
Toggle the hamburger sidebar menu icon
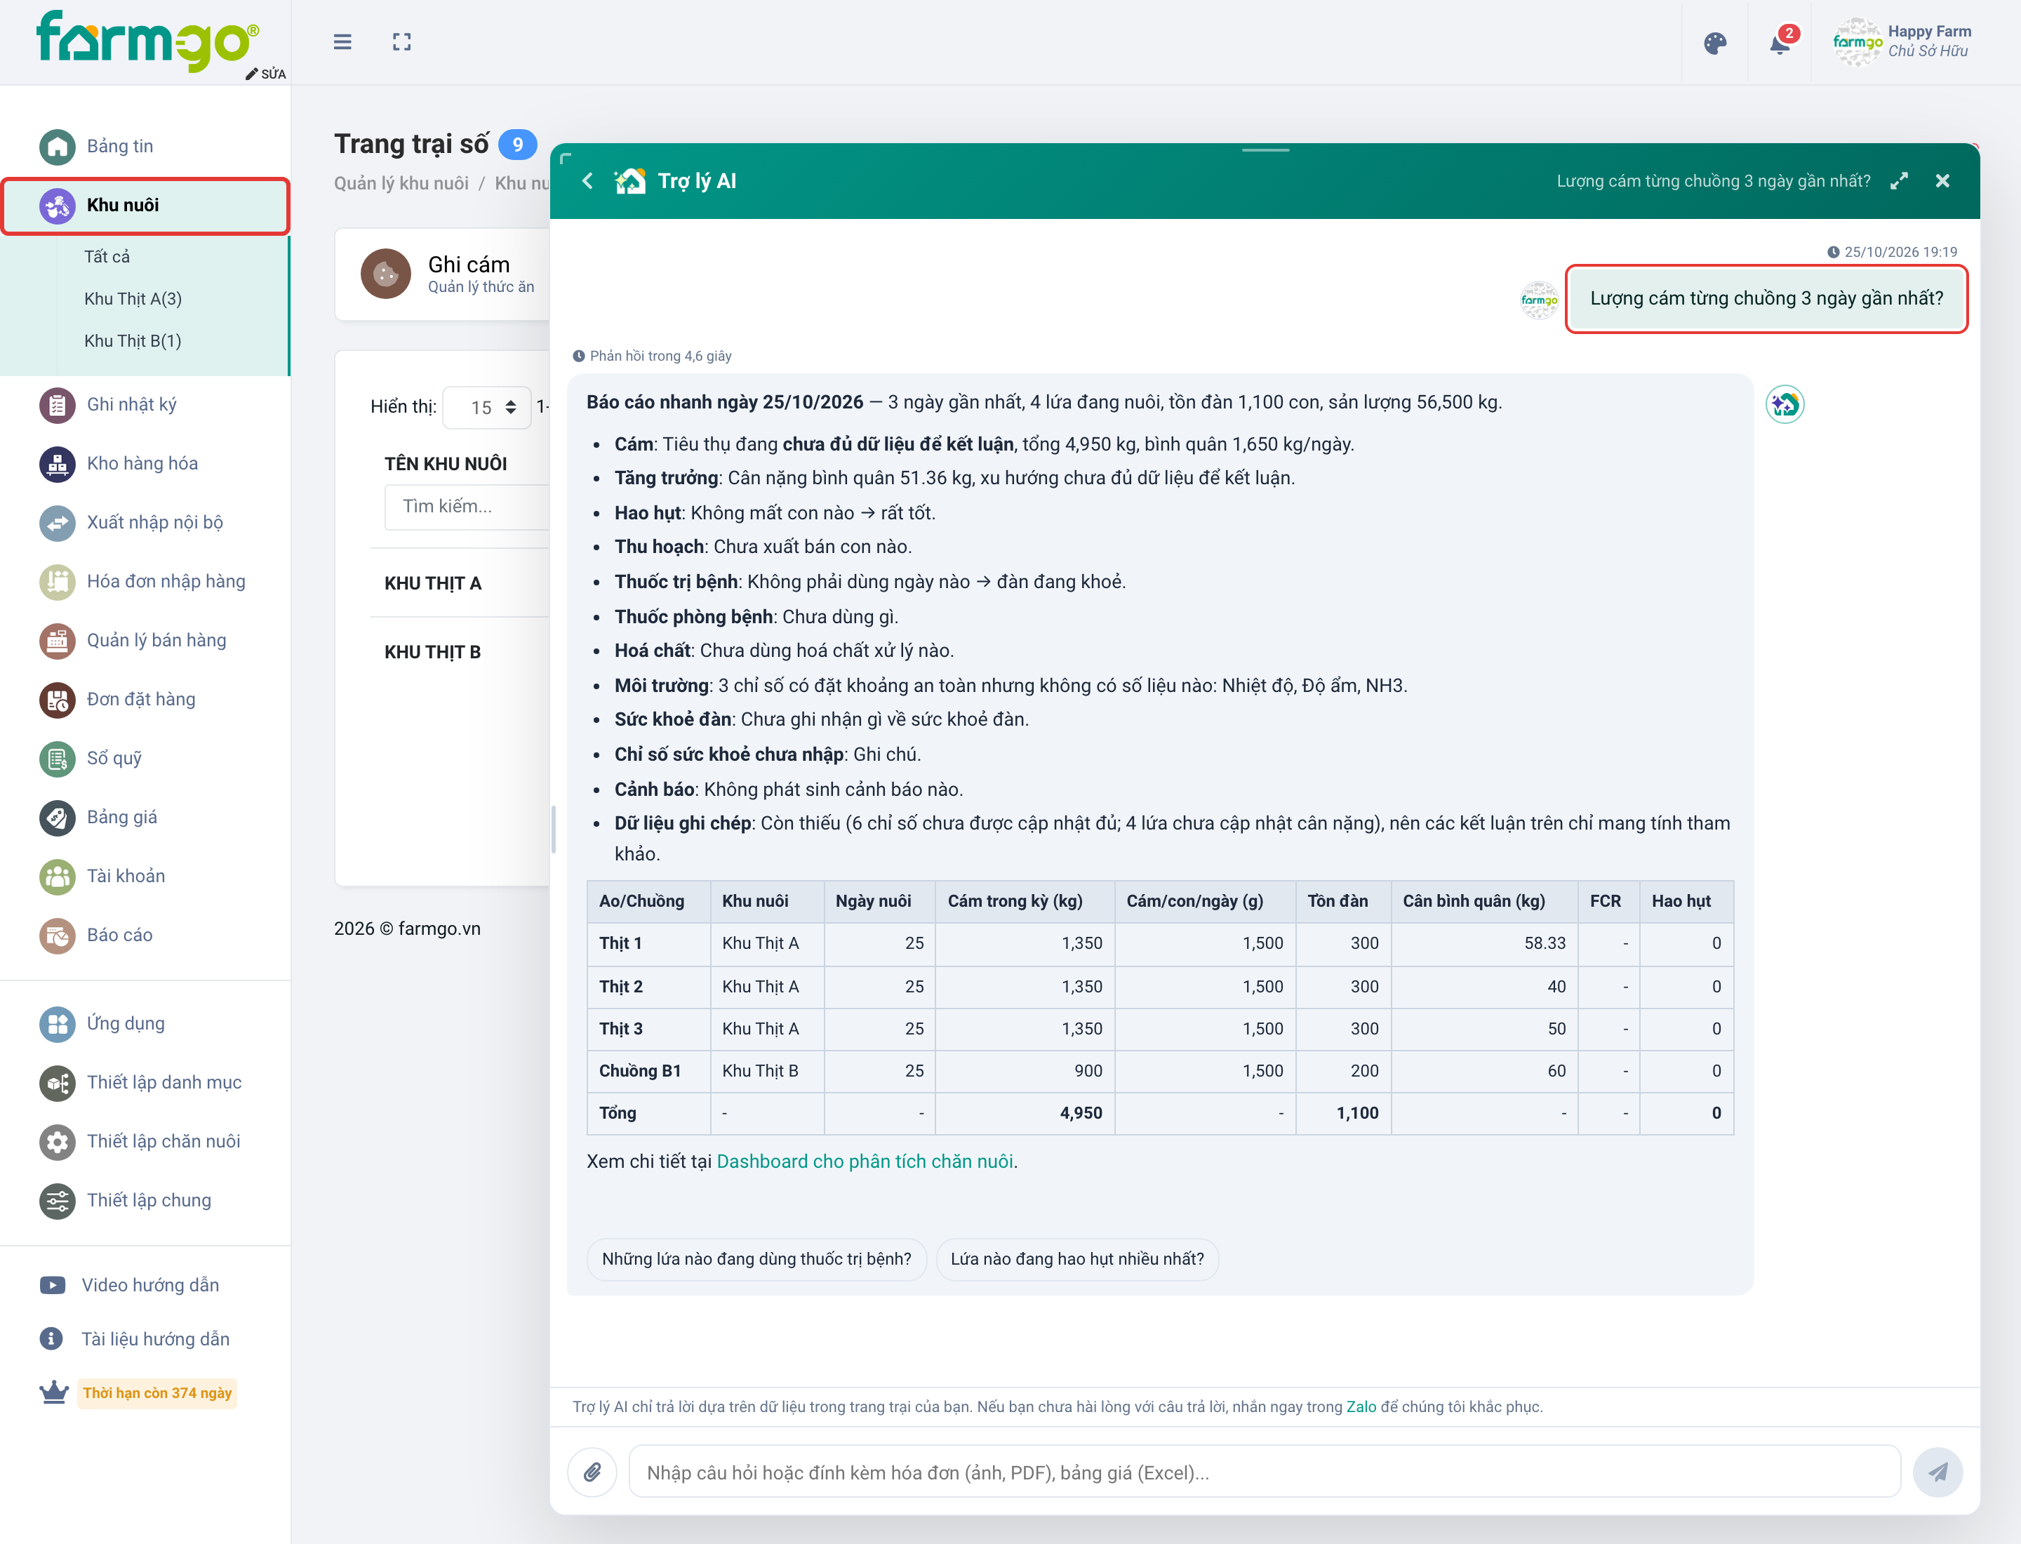342,42
